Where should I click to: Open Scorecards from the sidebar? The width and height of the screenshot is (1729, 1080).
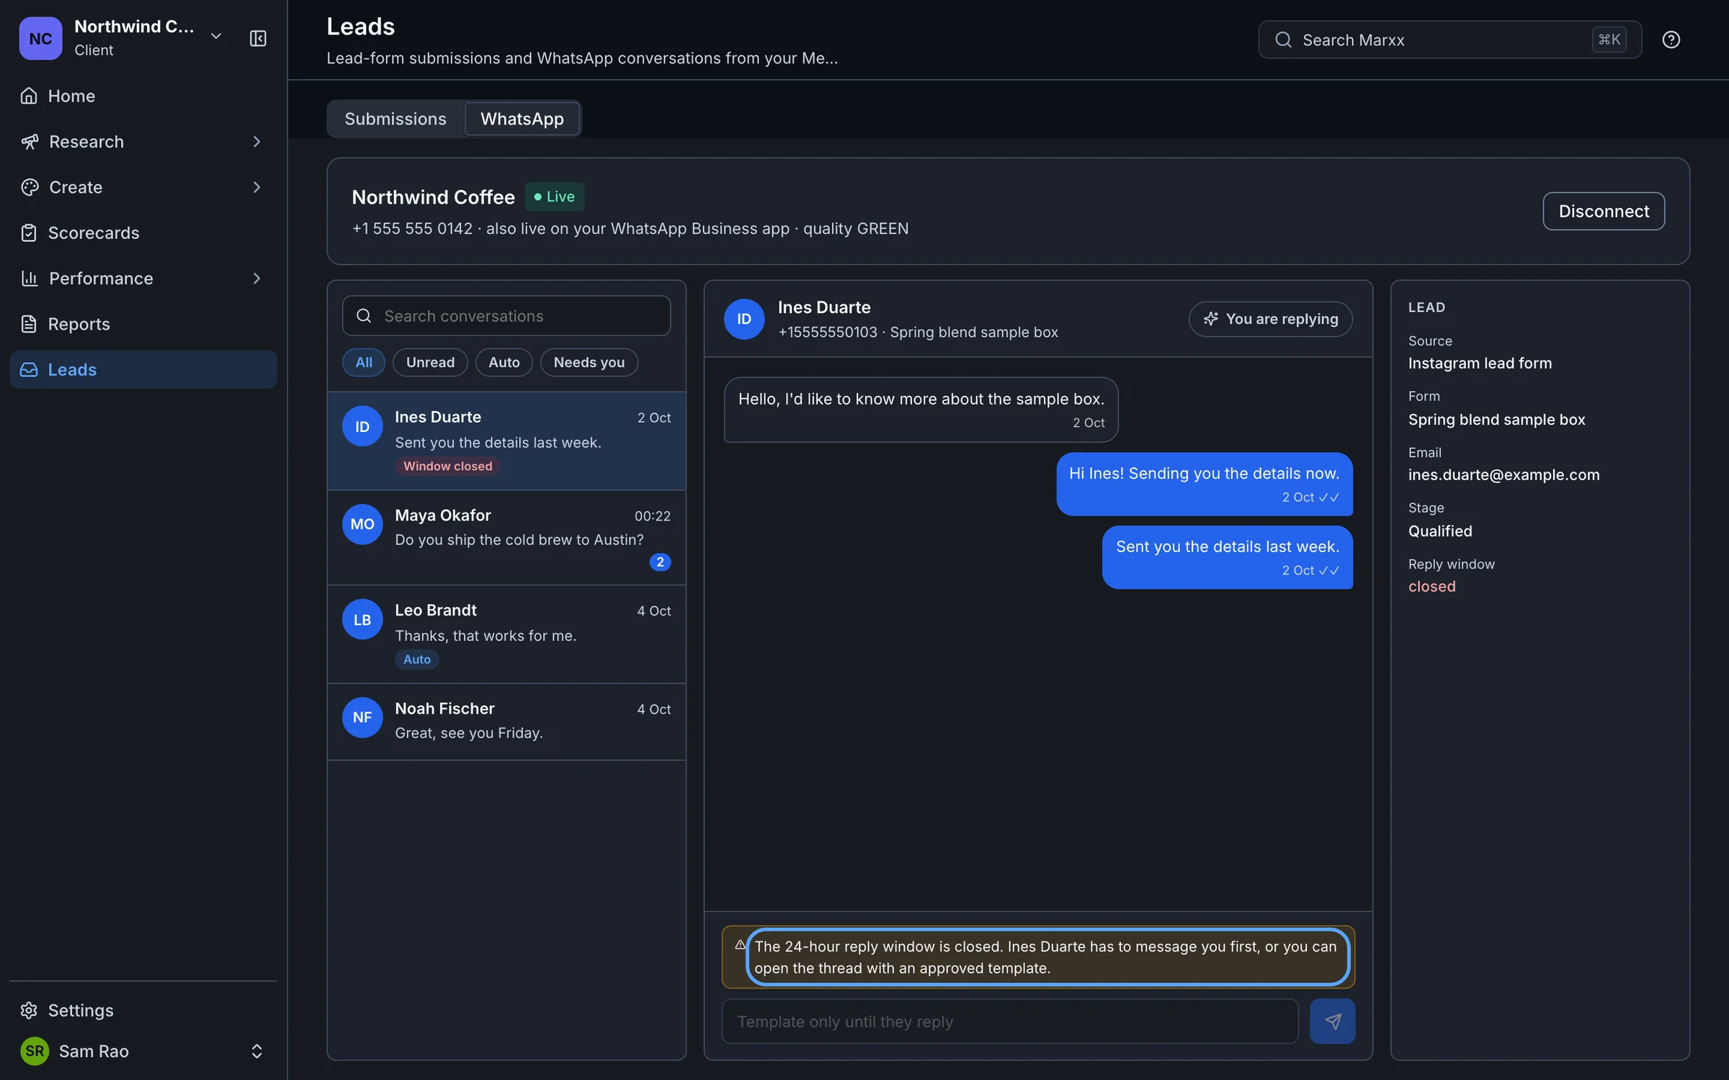pyautogui.click(x=143, y=233)
